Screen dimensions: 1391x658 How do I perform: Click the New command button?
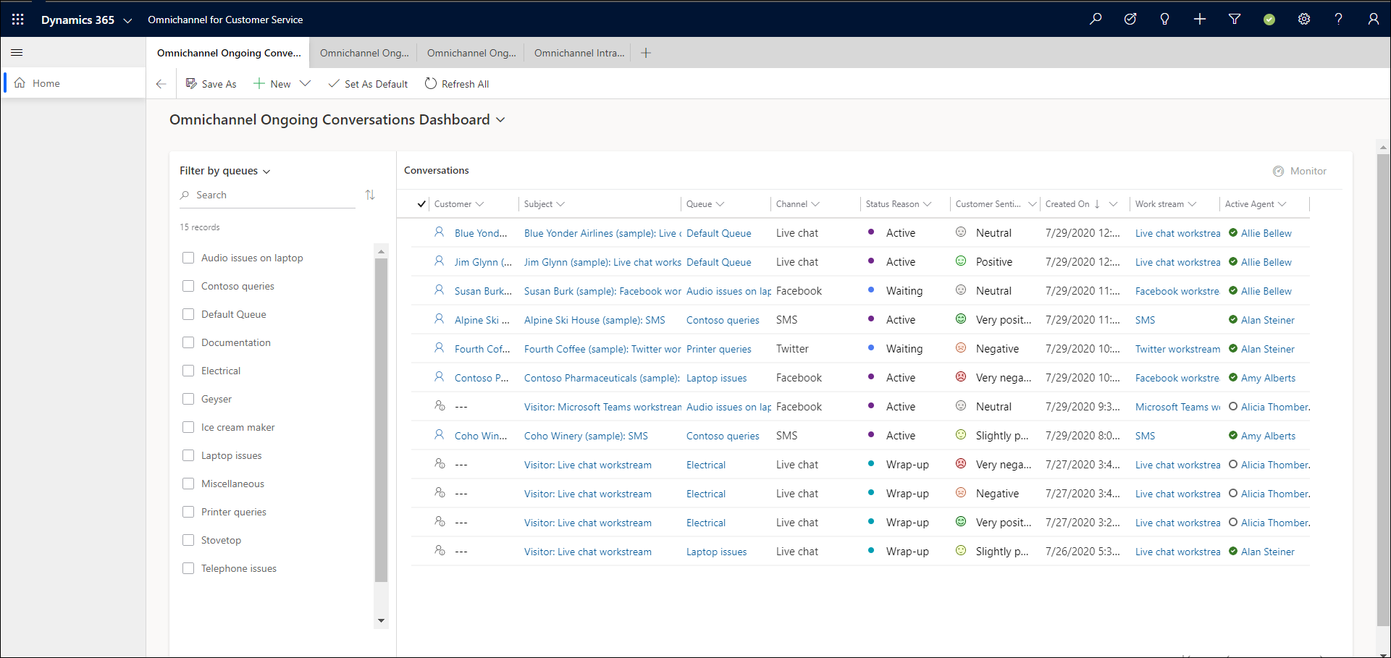[x=272, y=84]
